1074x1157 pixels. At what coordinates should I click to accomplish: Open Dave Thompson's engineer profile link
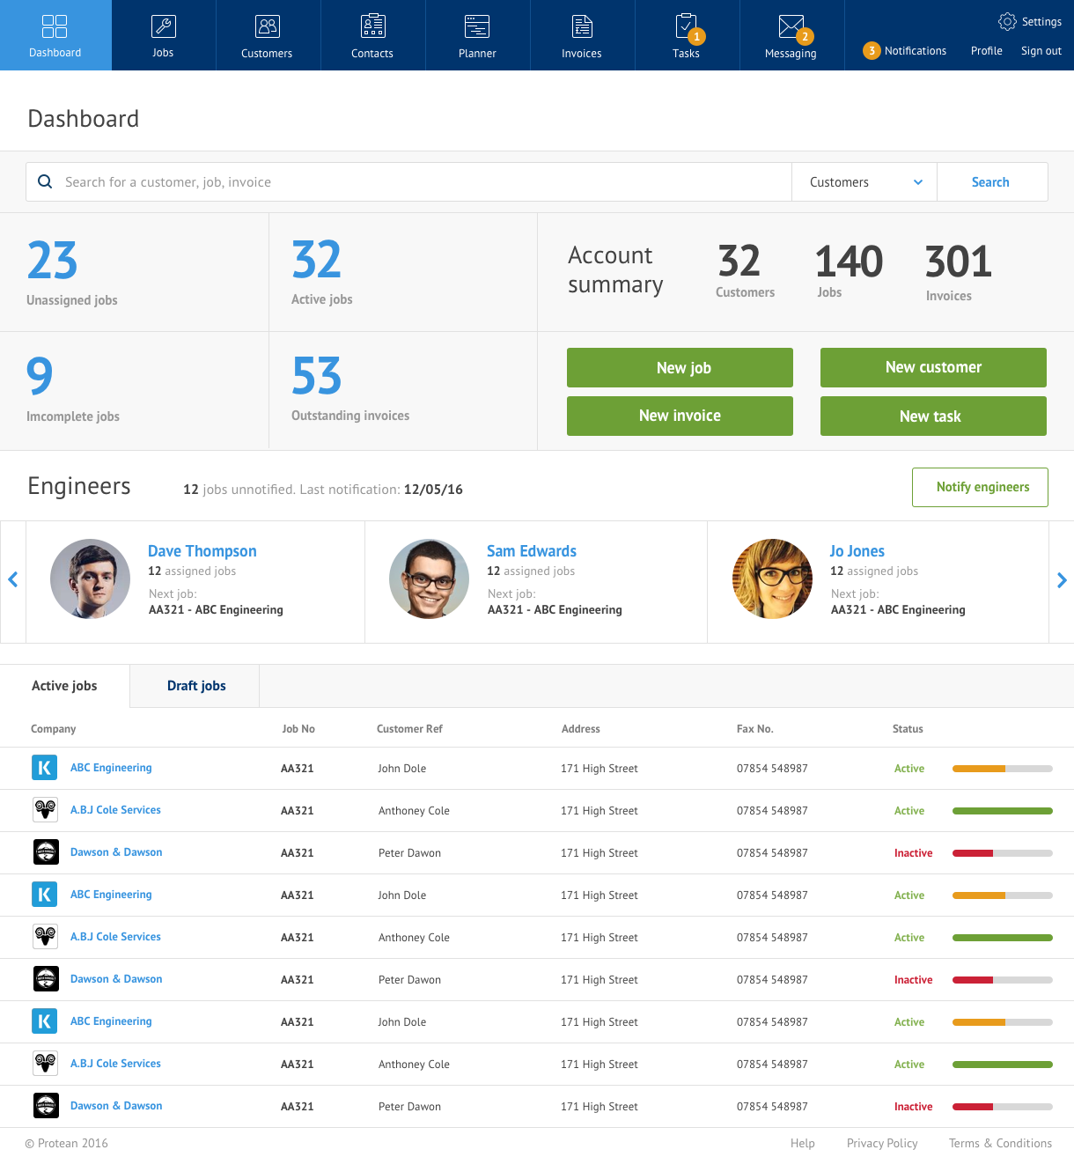click(x=202, y=551)
